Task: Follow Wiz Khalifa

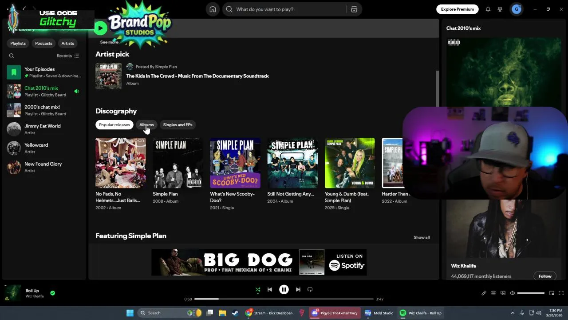Action: [545, 276]
